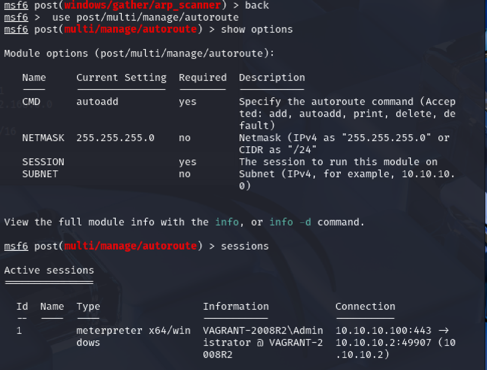This screenshot has height=370, width=487.
Task: Click the "show options" command text
Action: [x=257, y=30]
